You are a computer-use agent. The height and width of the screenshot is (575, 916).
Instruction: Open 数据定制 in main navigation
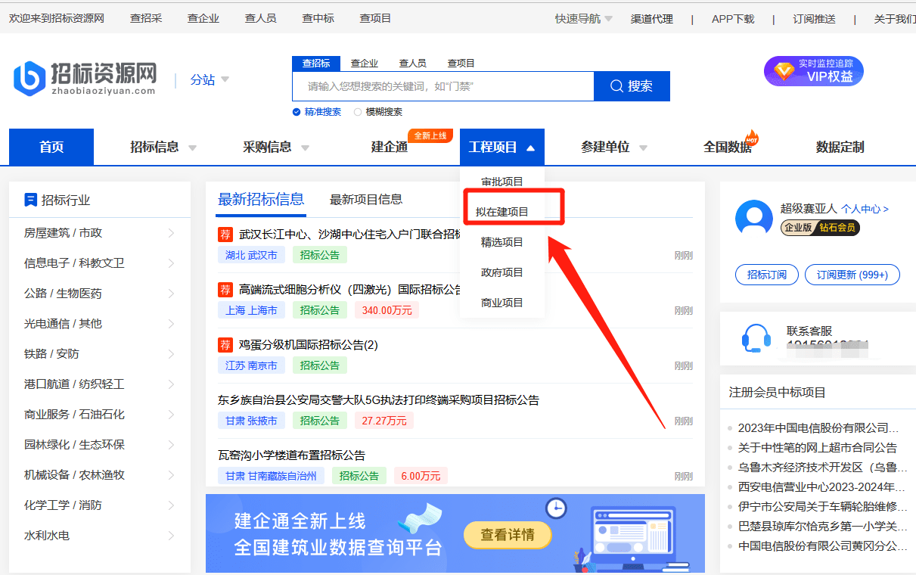pyautogui.click(x=840, y=148)
